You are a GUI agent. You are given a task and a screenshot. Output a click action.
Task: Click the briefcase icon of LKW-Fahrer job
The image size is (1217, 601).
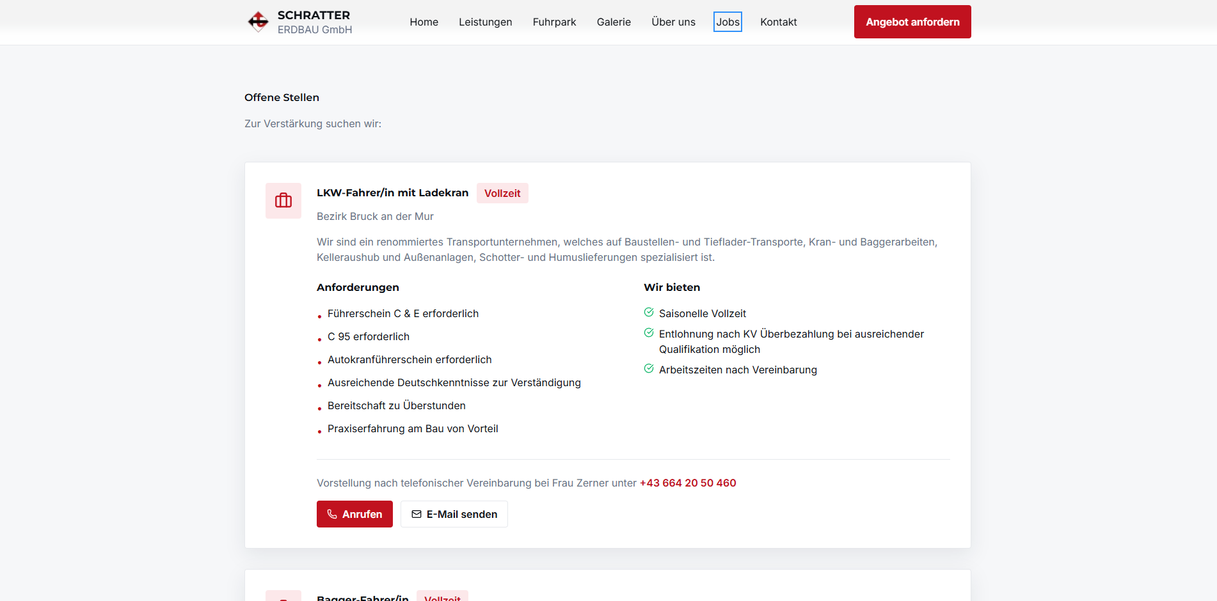pyautogui.click(x=283, y=201)
